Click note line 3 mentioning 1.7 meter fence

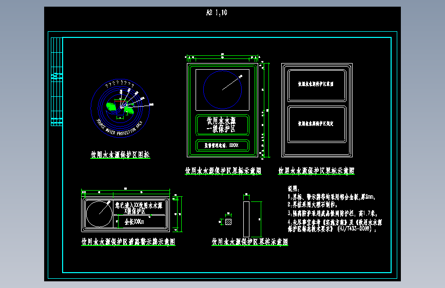coord(332,213)
